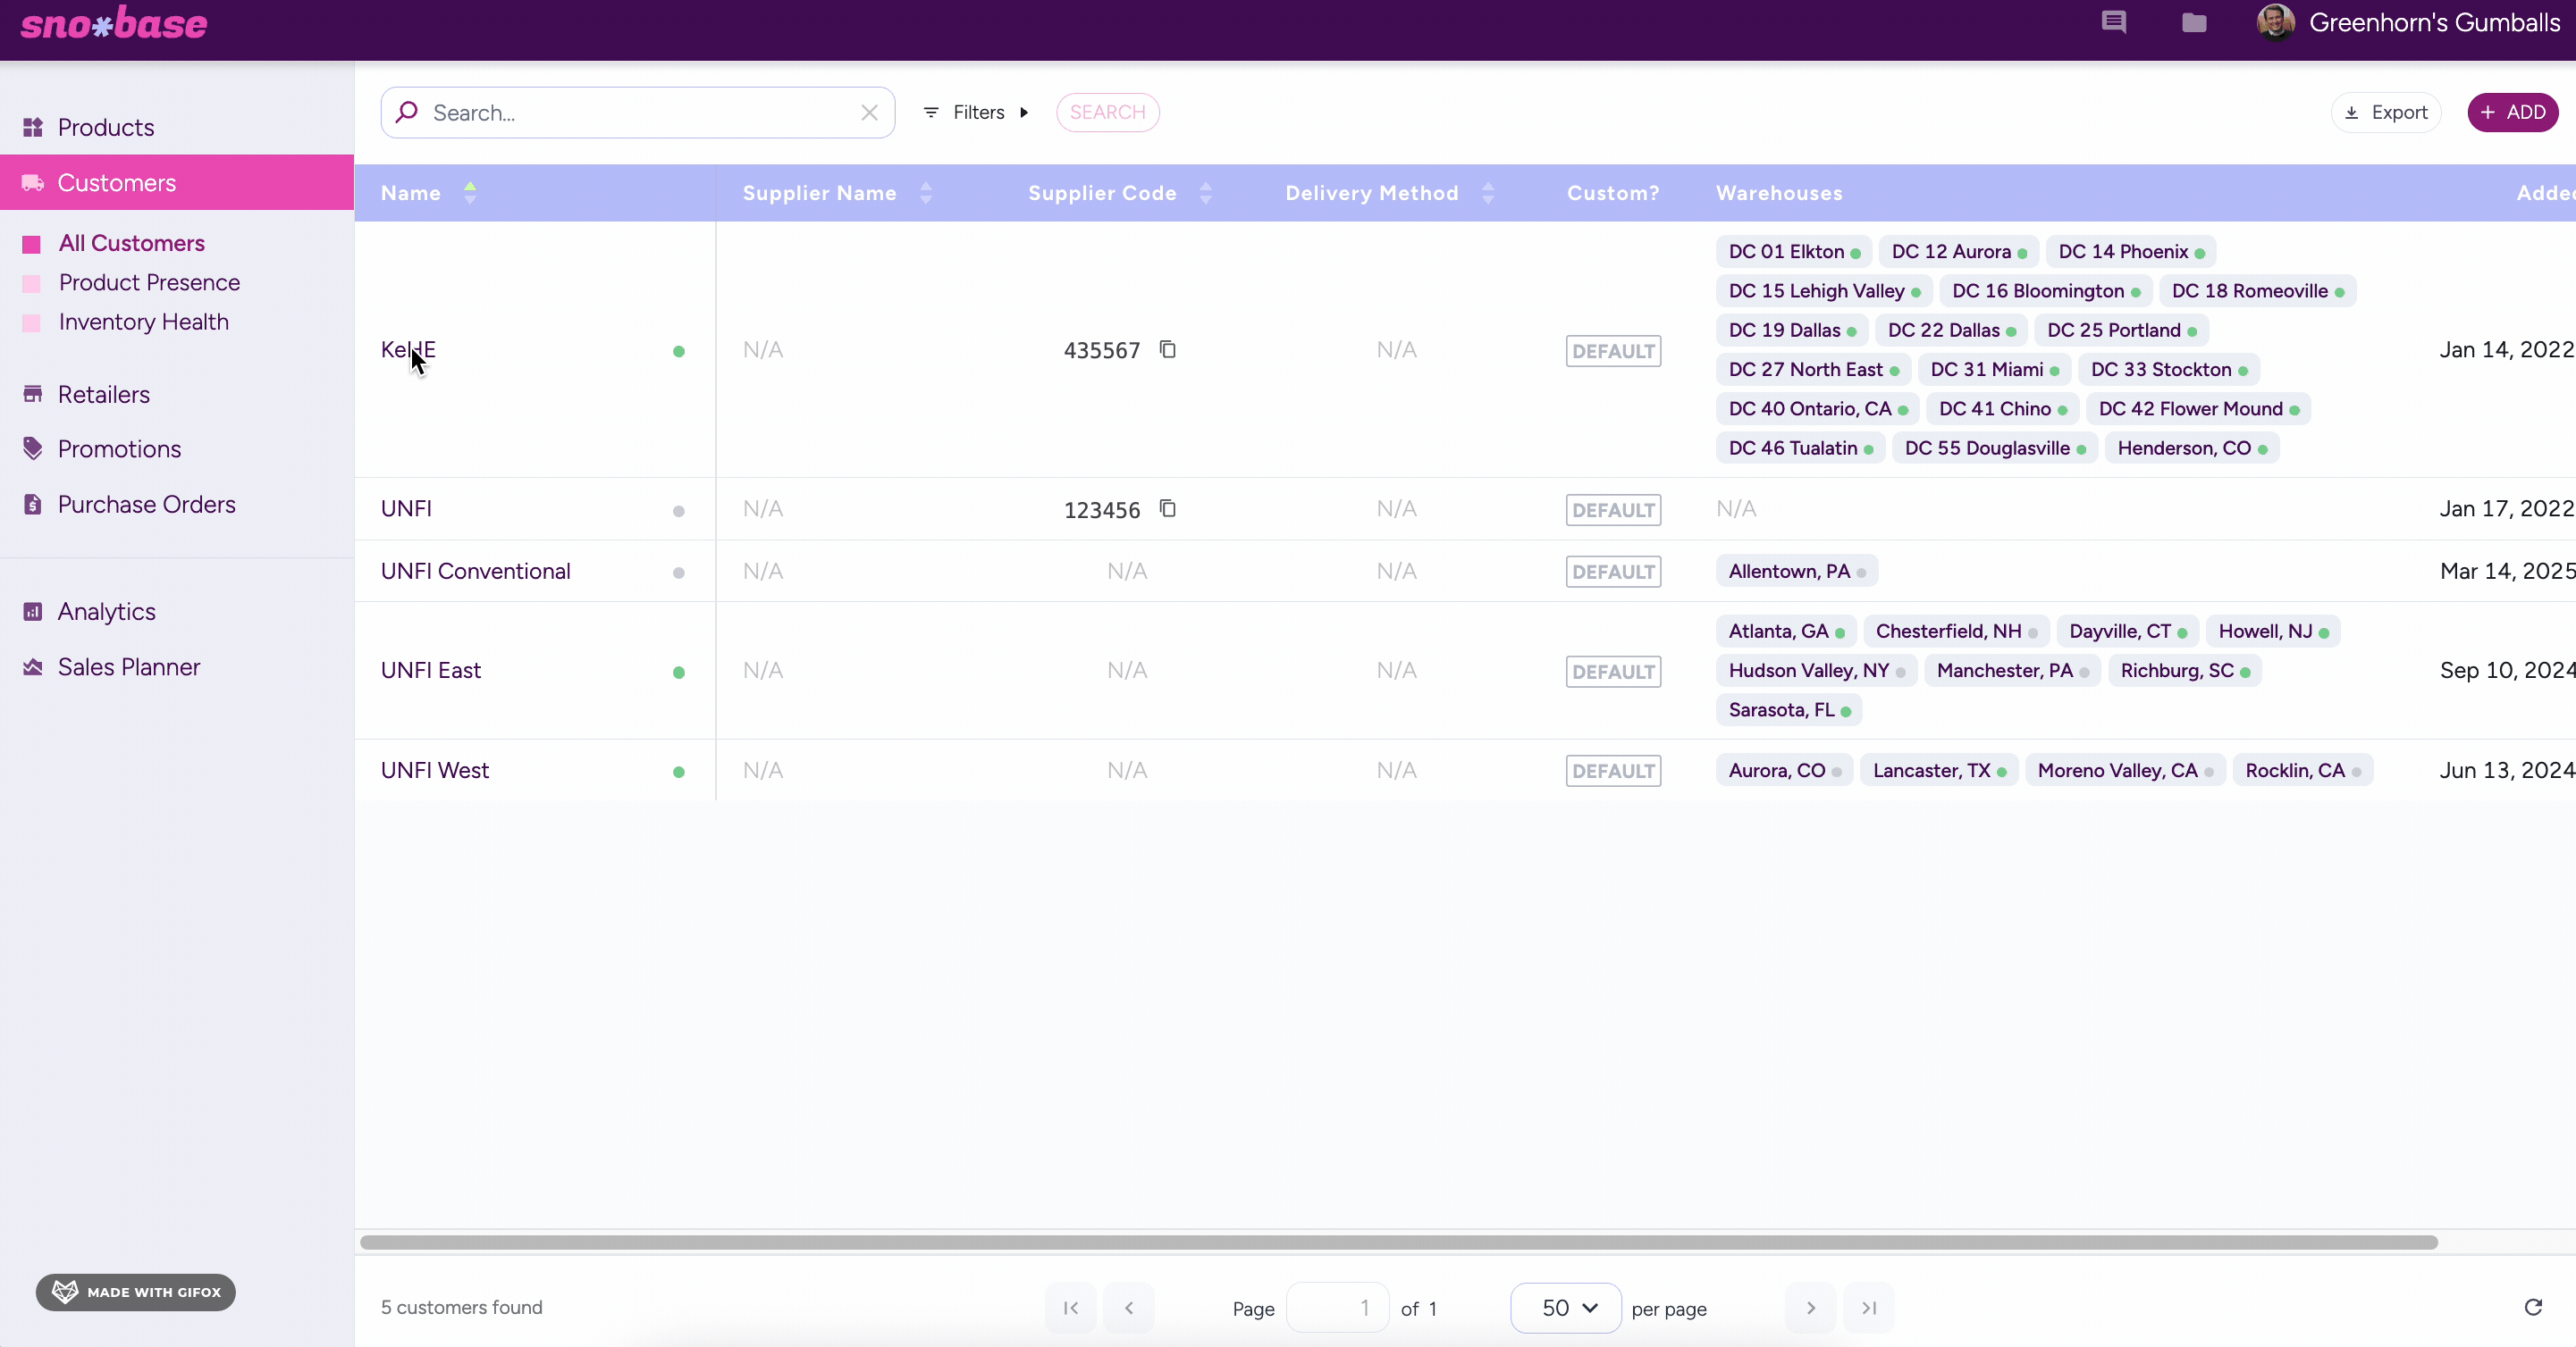Viewport: 2576px width, 1347px height.
Task: Open the folders icon near the profile
Action: [2194, 22]
